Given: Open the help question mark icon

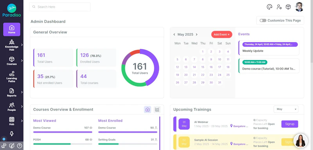Looking at the screenshot, I should pyautogui.click(x=19, y=146).
